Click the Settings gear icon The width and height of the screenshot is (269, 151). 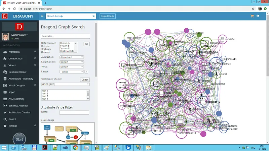pyautogui.click(x=5, y=126)
